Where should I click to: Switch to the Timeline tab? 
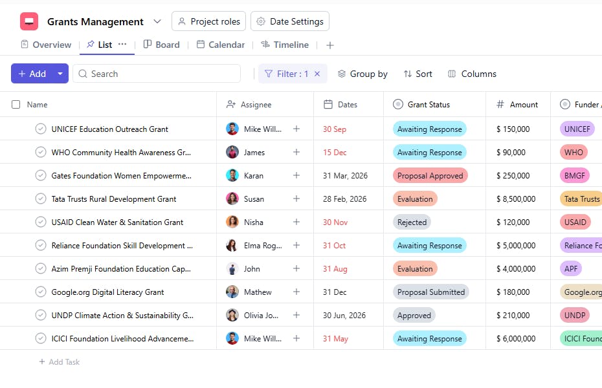click(x=284, y=45)
